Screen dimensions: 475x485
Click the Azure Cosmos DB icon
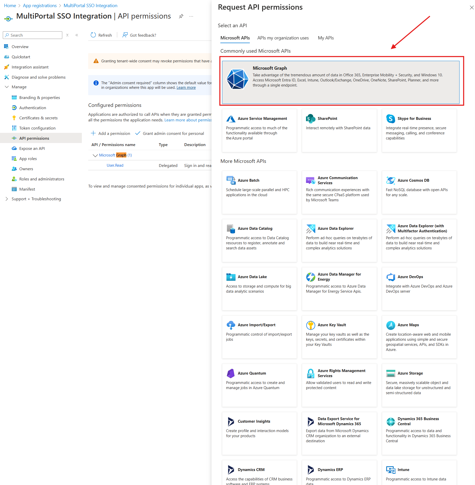[x=391, y=180]
